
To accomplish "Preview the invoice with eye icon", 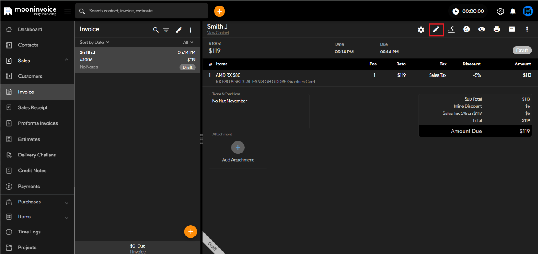I will 482,29.
